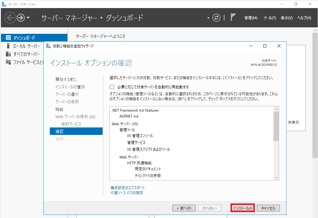Click the 代替ソース パスの指定 link

pyautogui.click(x=127, y=193)
